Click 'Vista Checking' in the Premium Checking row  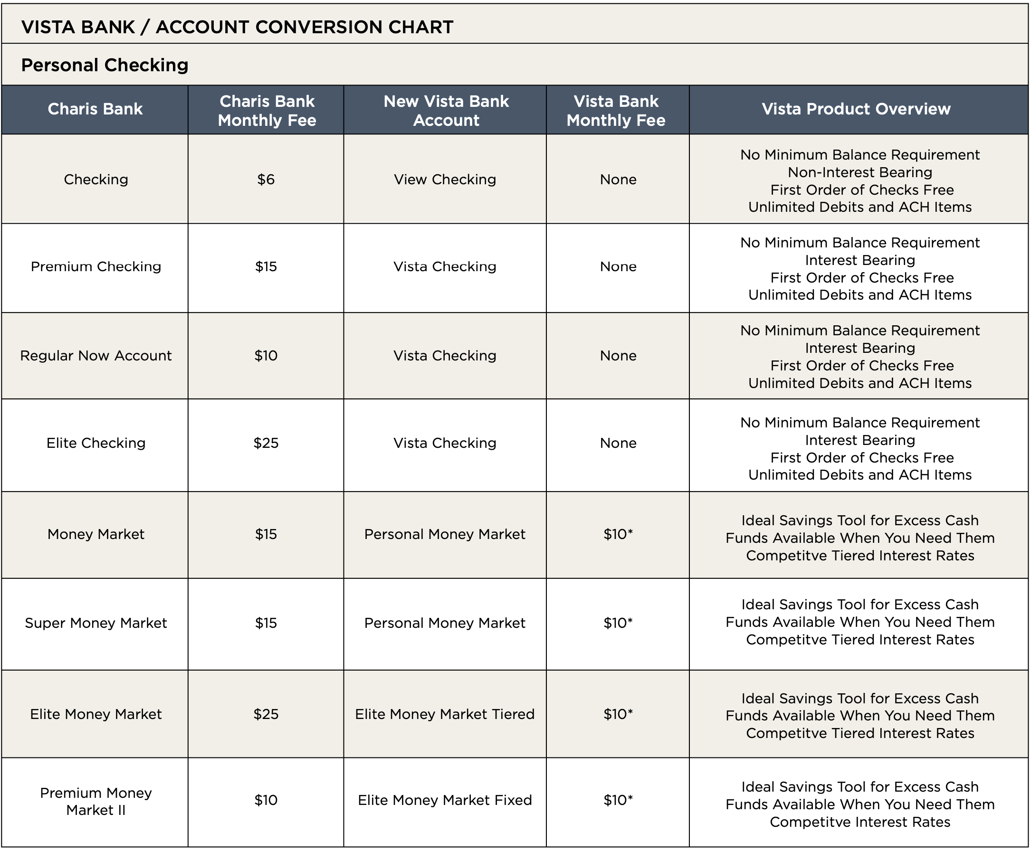(445, 267)
